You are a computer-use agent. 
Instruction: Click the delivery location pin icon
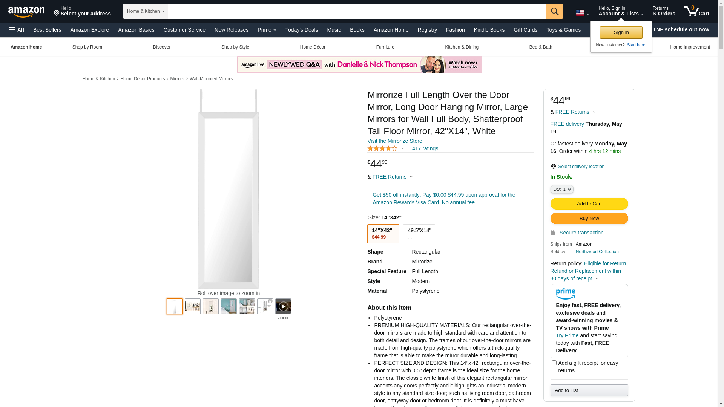[553, 167]
